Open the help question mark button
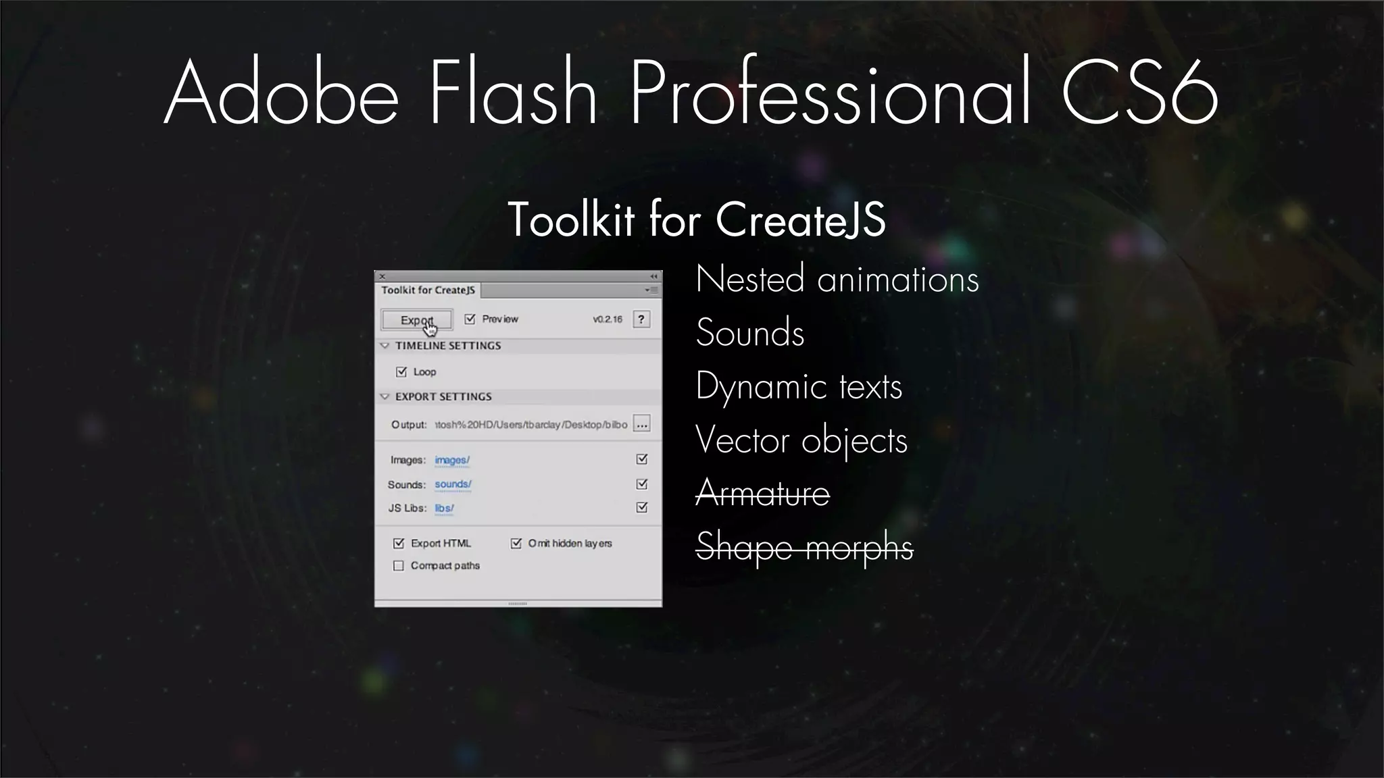1384x778 pixels. [x=641, y=319]
